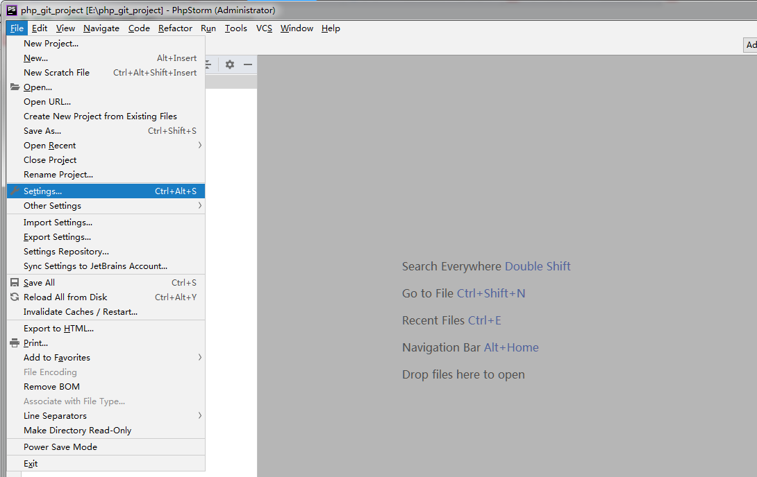Screen dimensions: 757x477
Task: Open the Run menu
Action: (x=208, y=28)
